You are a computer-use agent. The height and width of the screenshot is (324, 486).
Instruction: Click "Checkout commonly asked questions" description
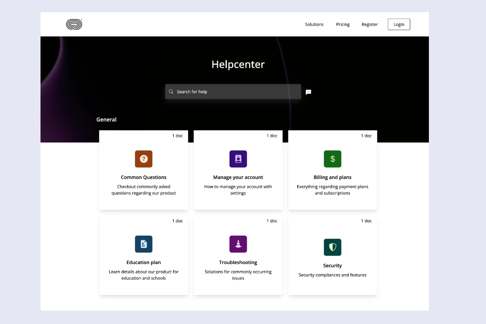[x=144, y=190]
